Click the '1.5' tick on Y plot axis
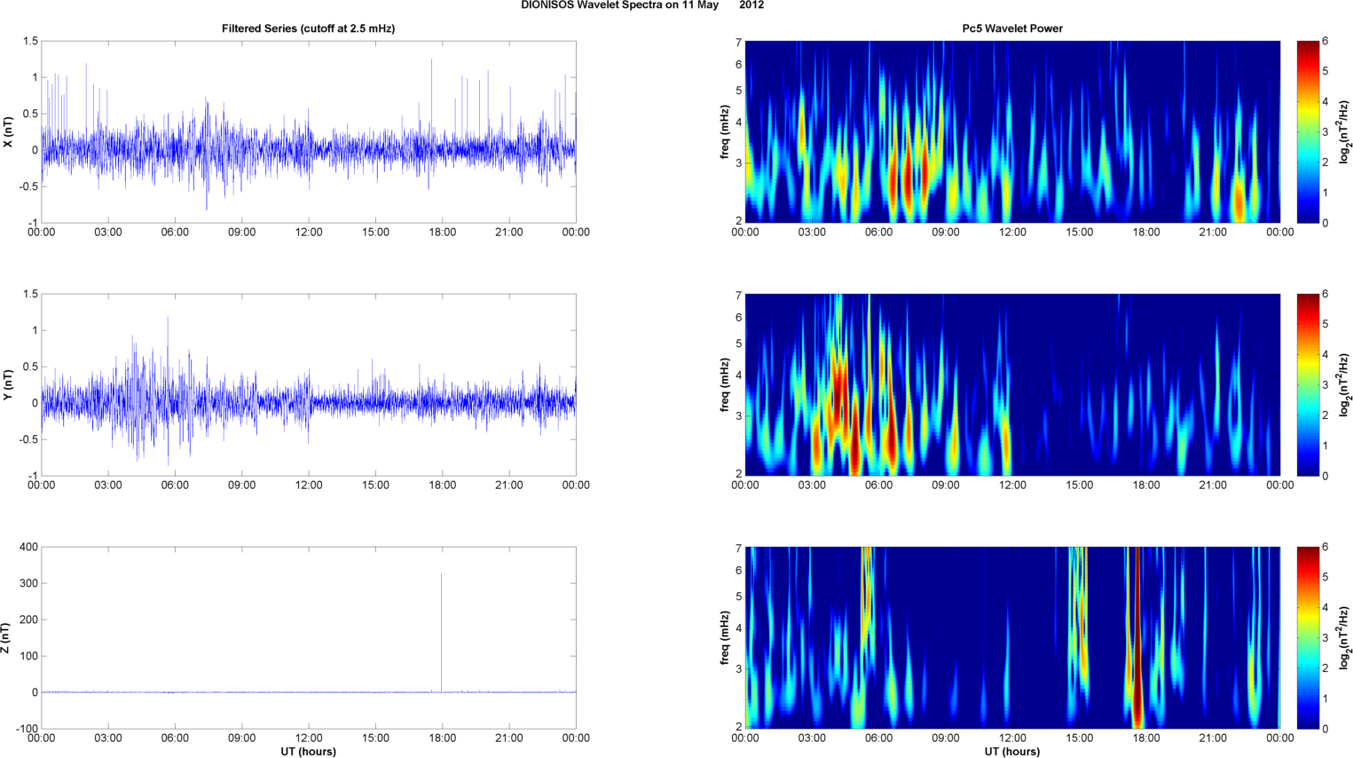 point(31,294)
